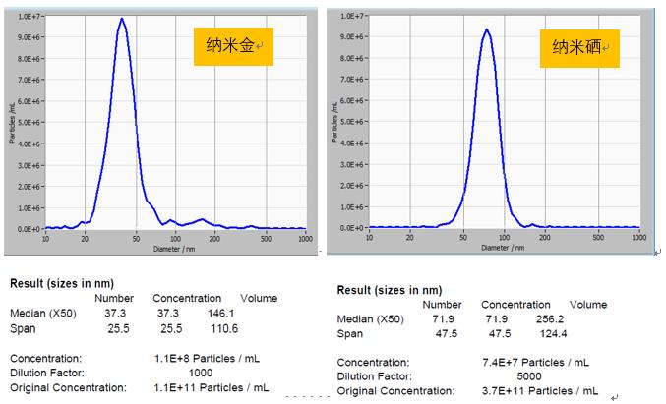Image resolution: width=666 pixels, height=404 pixels.
Task: Click the right chart's Diameter / nm axis label
Action: pyautogui.click(x=503, y=249)
